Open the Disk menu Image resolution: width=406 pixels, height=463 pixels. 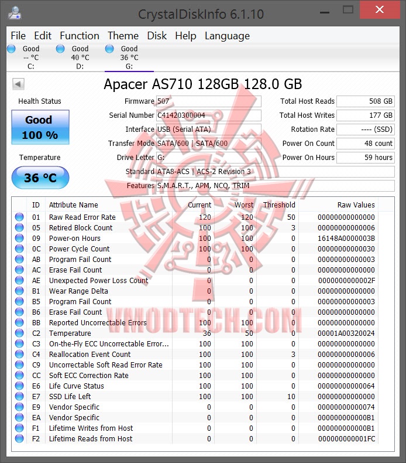(157, 36)
